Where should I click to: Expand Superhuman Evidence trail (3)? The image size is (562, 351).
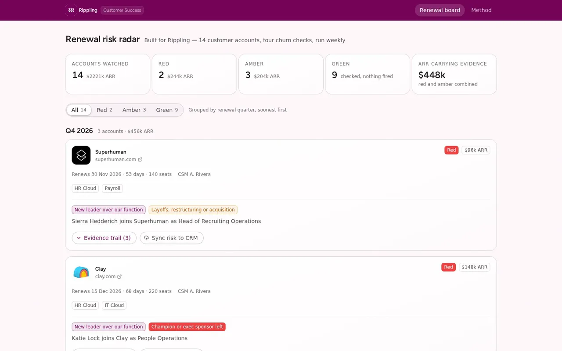point(104,238)
